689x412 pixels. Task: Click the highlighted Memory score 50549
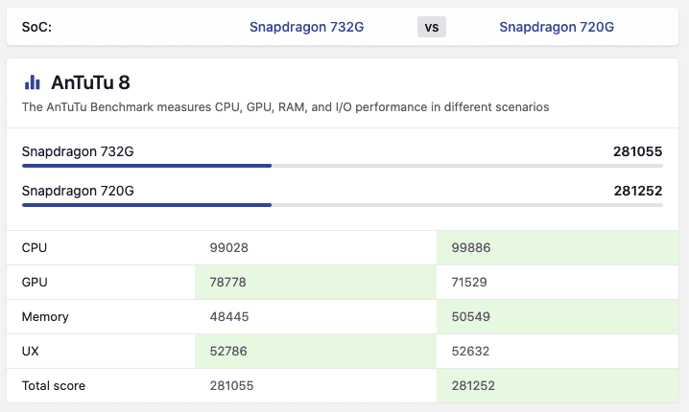[471, 317]
